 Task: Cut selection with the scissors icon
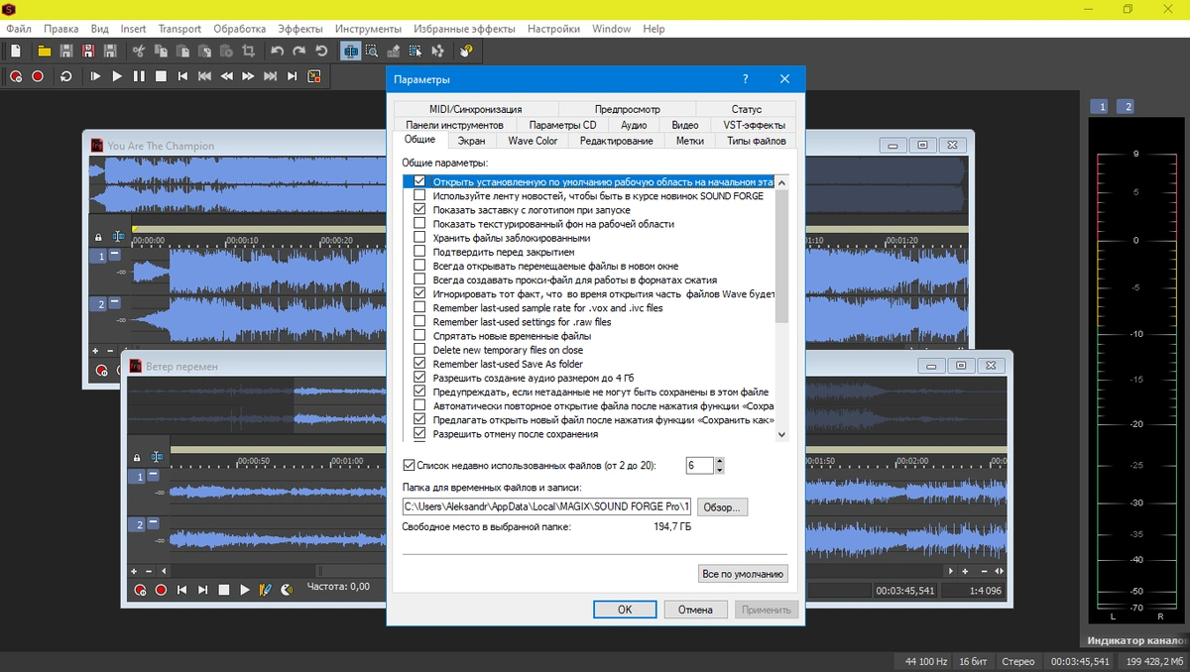tap(138, 51)
